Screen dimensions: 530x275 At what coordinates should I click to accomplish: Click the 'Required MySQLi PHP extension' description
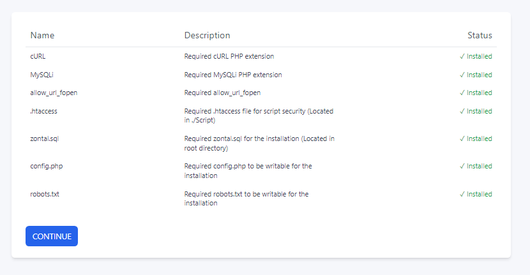coord(233,75)
